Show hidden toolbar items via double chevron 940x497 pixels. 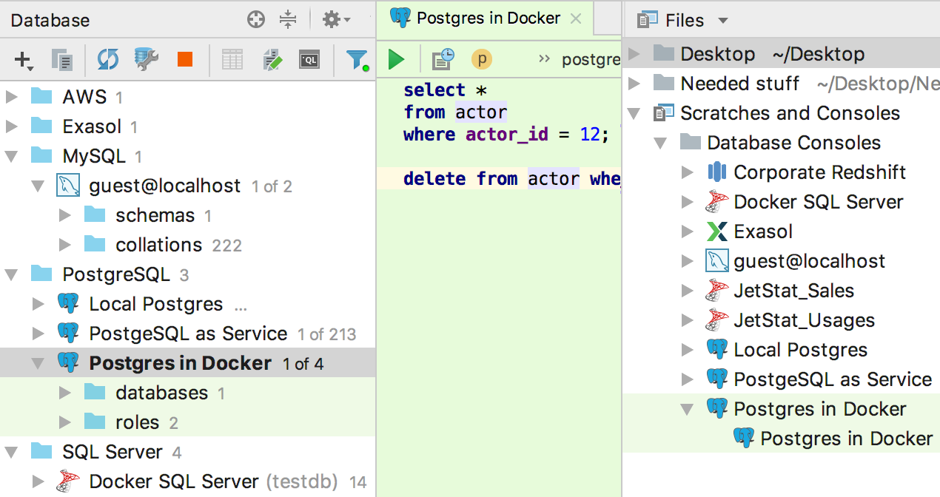[545, 59]
